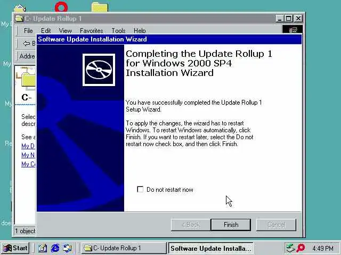Viewport: 341px width, 255px height.
Task: Click the greyed Back button
Action: tap(190, 225)
